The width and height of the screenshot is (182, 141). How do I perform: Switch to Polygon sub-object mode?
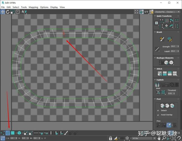[x=12, y=133]
